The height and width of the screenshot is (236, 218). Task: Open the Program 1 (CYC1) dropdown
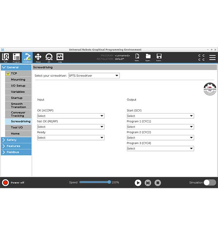click(160, 127)
